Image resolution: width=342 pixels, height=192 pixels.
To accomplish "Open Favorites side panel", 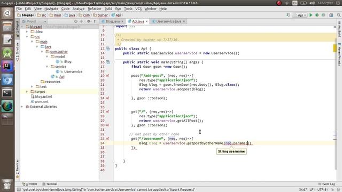I will [17, 169].
